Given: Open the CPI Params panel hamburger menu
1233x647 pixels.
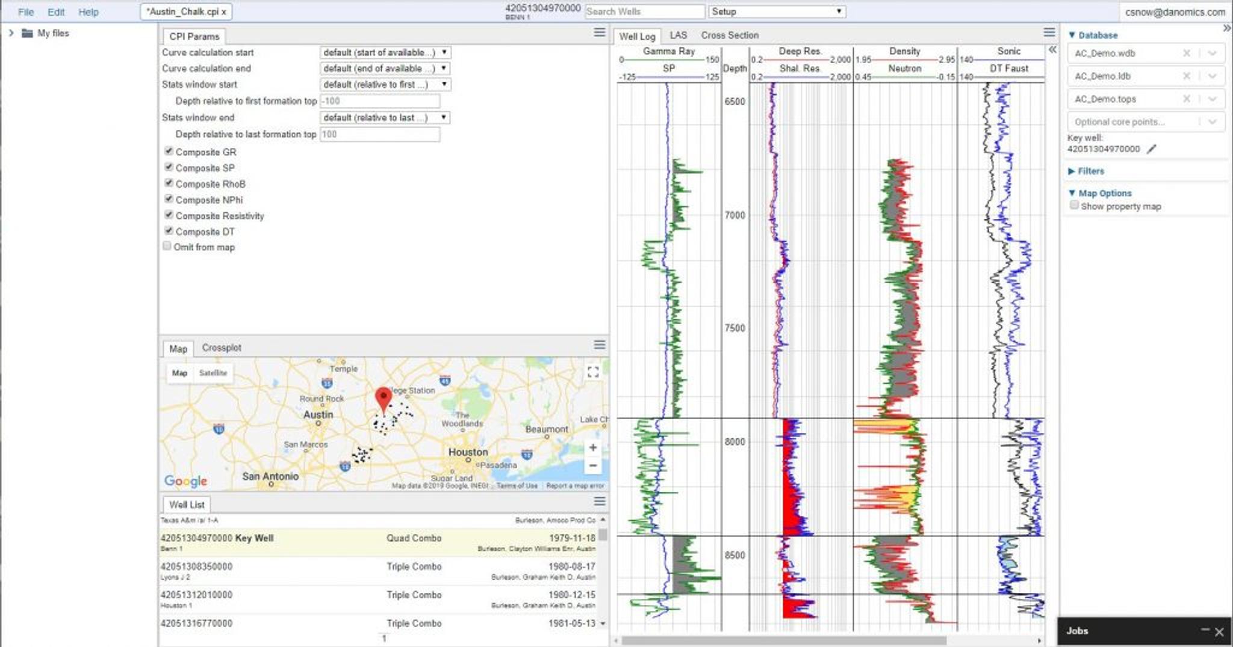Looking at the screenshot, I should [599, 32].
